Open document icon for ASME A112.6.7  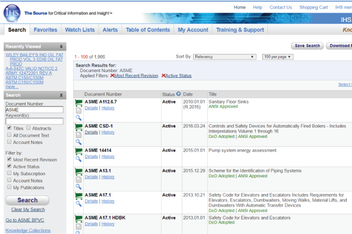pyautogui.click(x=79, y=110)
